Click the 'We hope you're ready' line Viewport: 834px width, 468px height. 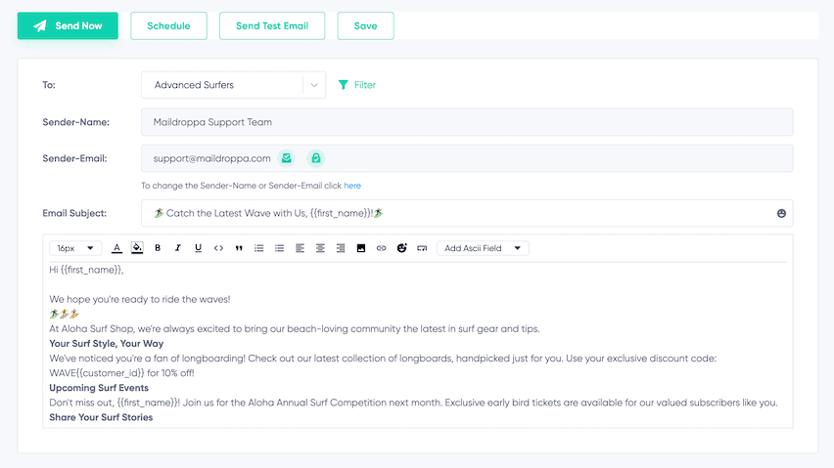tap(140, 299)
